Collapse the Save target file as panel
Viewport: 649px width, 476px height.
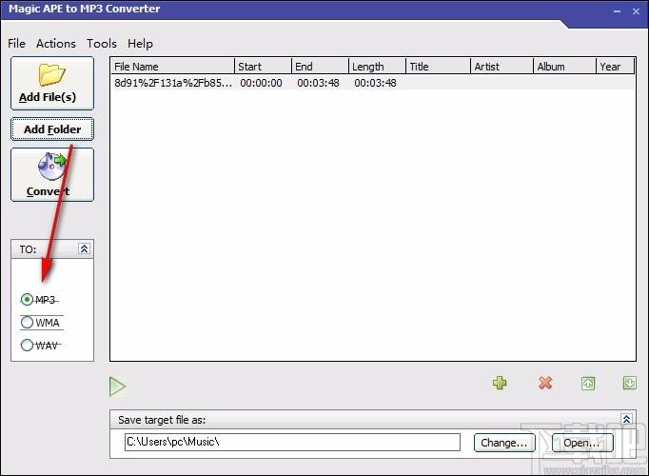(627, 419)
